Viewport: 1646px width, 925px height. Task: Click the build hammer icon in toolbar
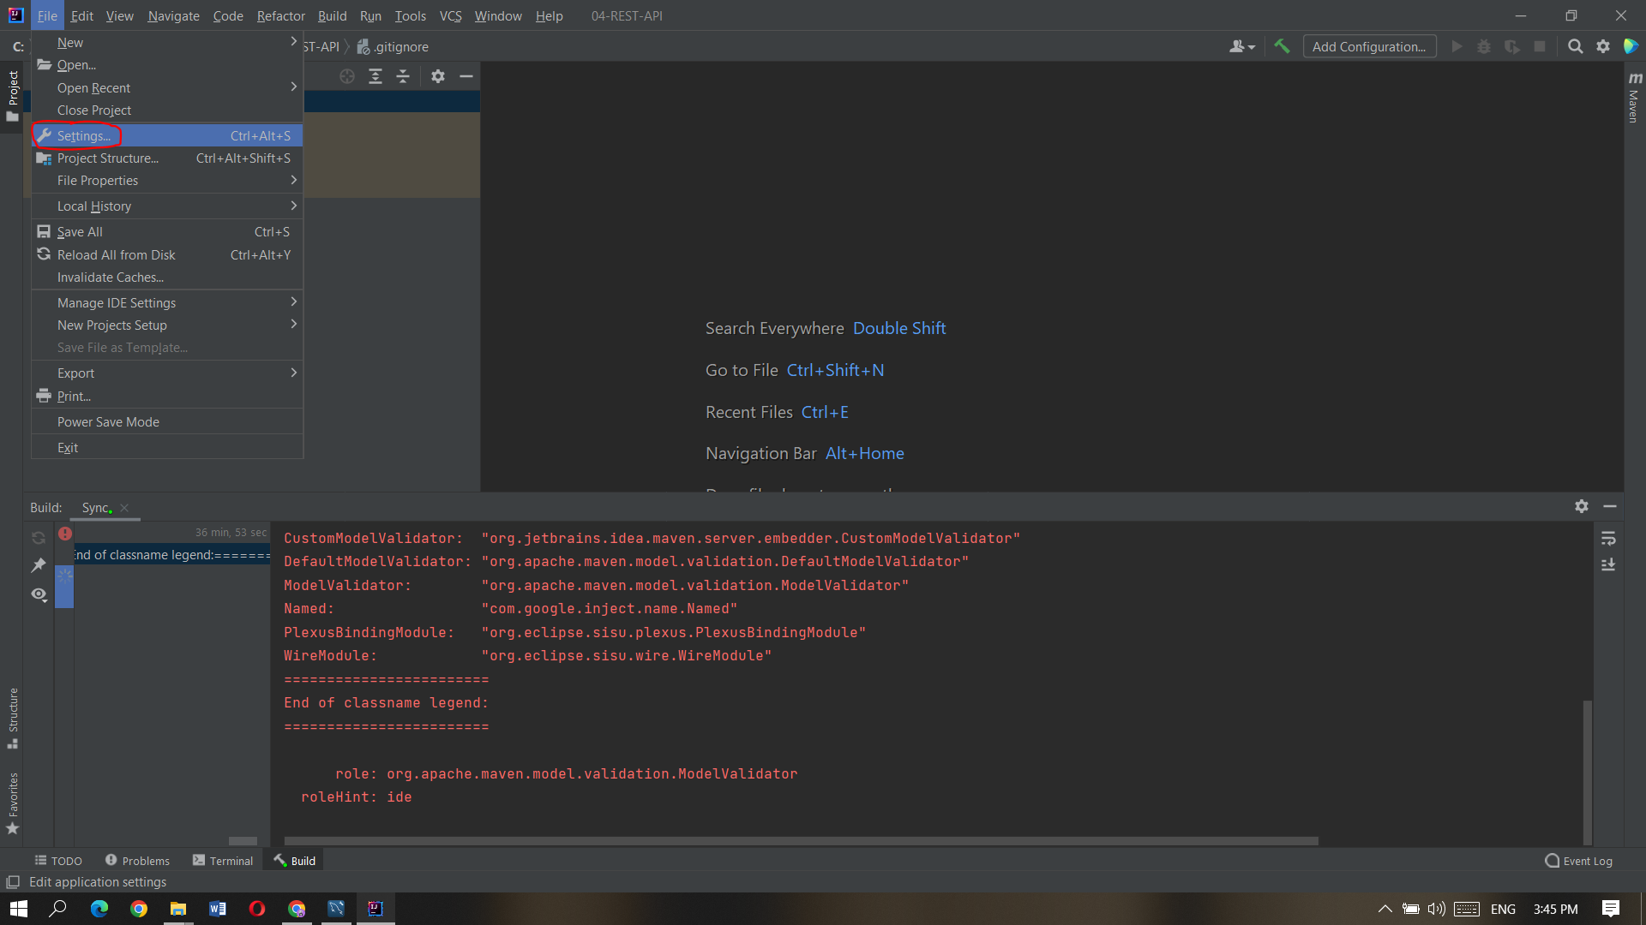pos(1282,46)
